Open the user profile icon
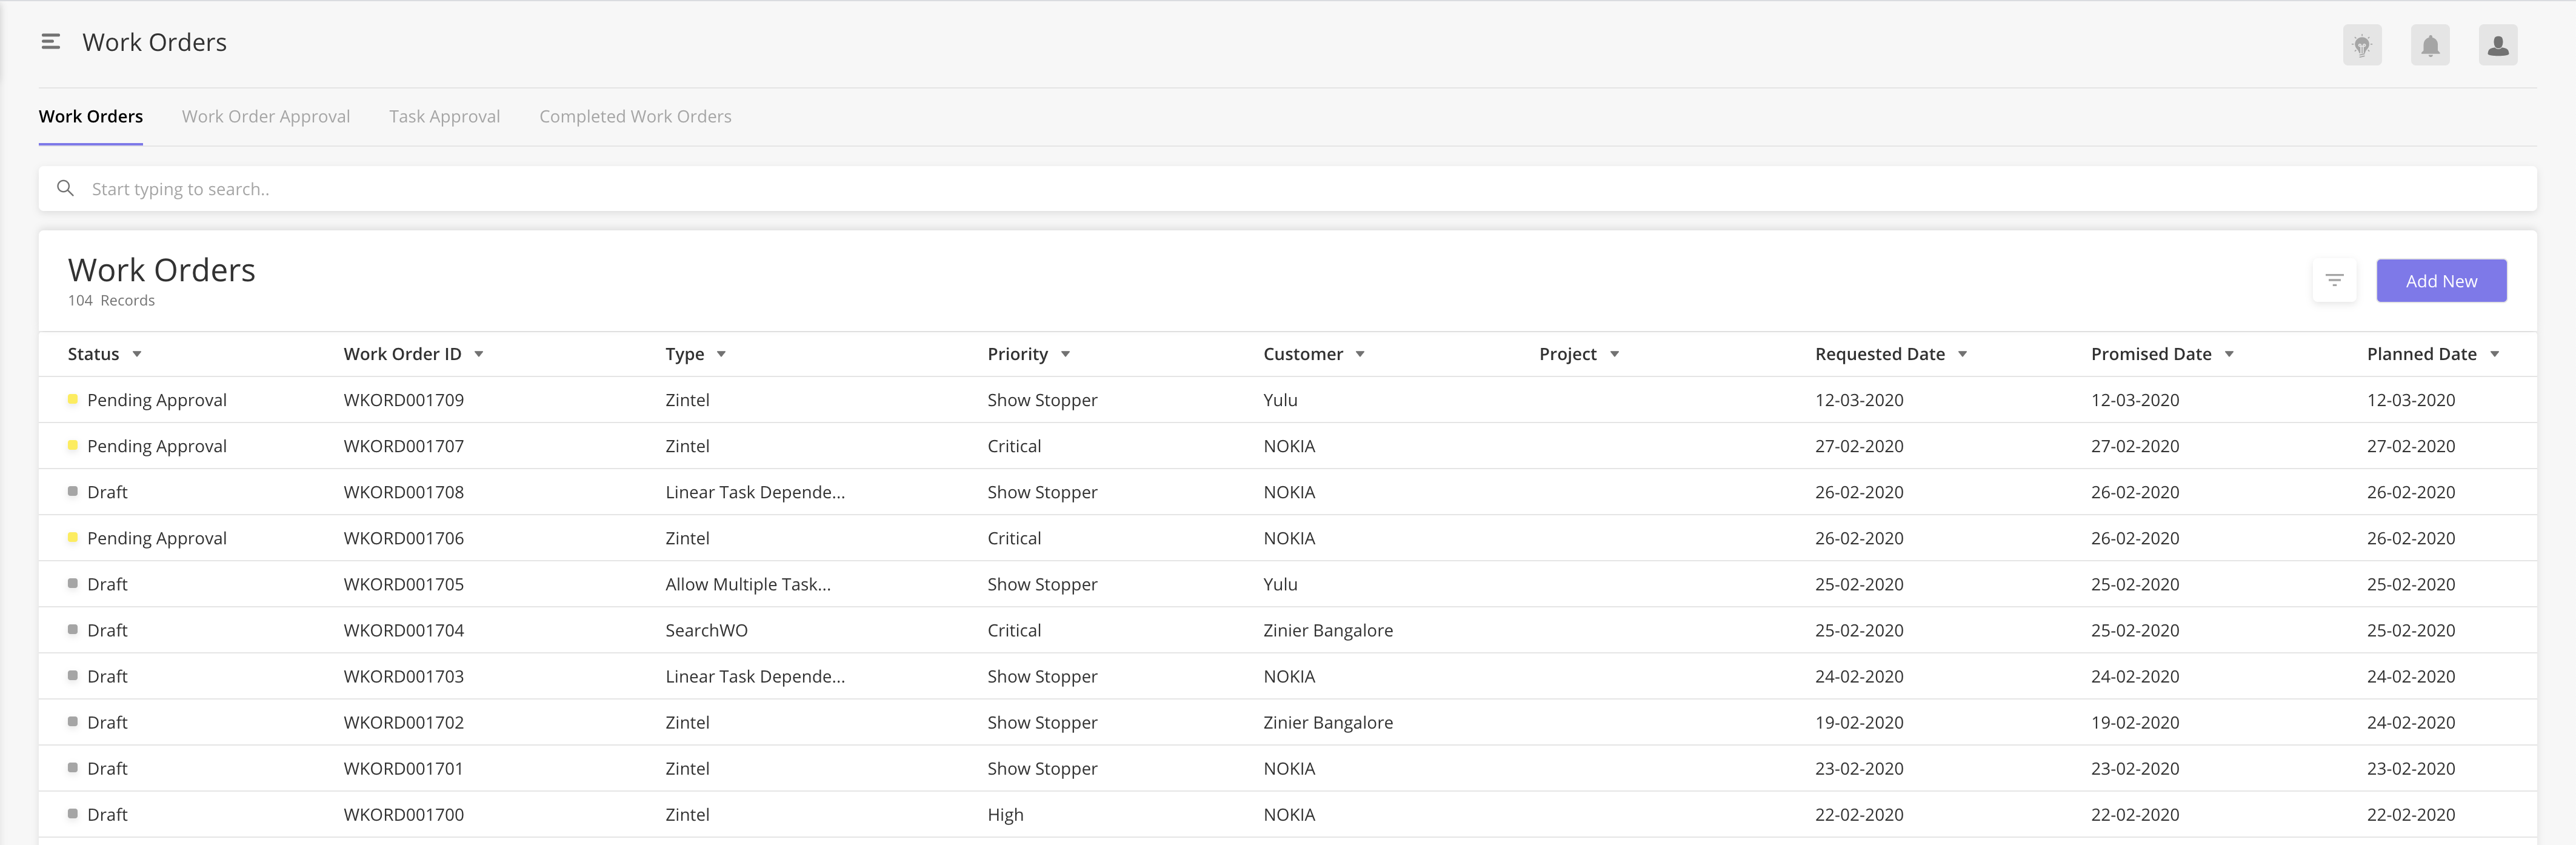Screen dimensions: 2576x845 [x=2498, y=45]
